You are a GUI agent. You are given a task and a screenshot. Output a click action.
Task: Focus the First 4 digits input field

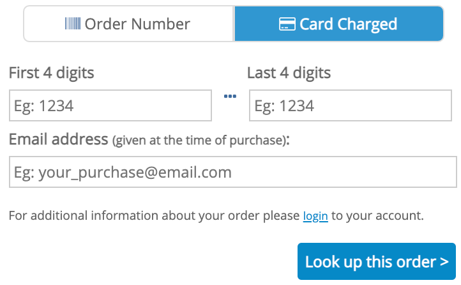[x=110, y=105]
